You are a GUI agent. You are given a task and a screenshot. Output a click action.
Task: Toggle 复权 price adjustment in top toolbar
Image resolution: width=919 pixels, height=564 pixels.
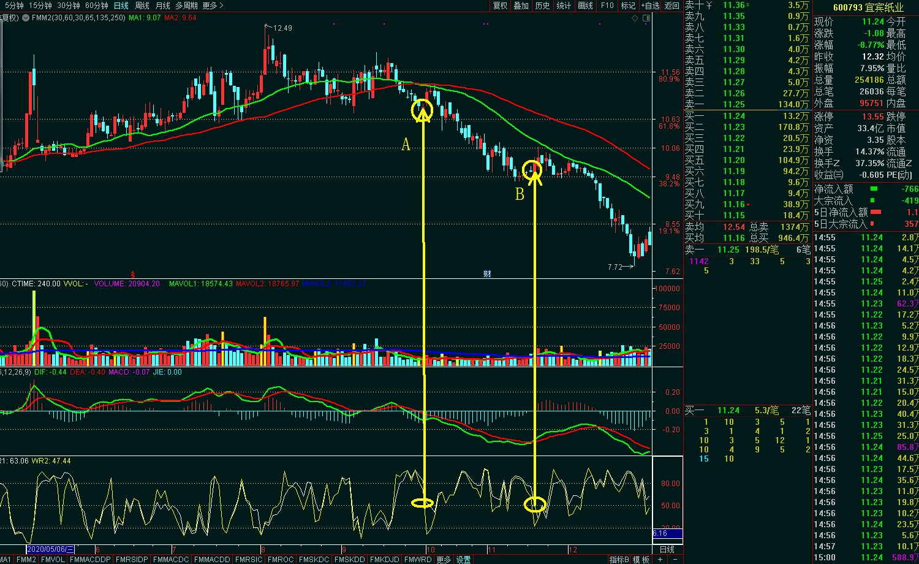(x=500, y=6)
